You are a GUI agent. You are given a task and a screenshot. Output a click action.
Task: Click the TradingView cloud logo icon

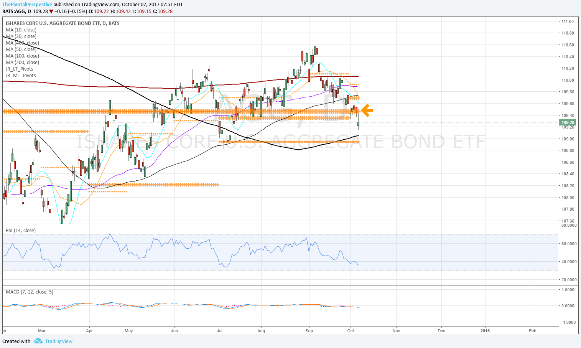(x=38, y=341)
